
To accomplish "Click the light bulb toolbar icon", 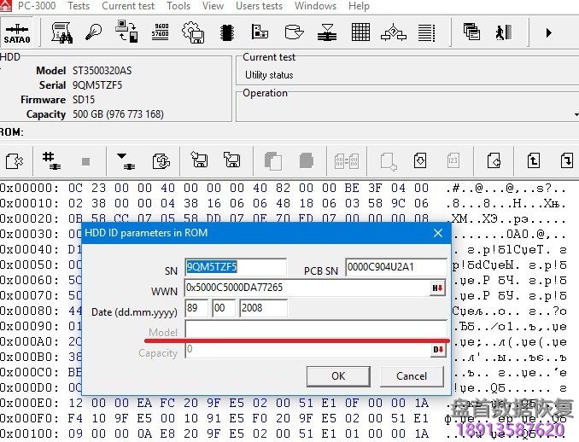I will click(93, 32).
